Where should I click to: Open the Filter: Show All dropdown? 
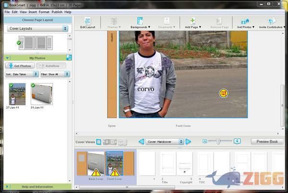(x=55, y=74)
